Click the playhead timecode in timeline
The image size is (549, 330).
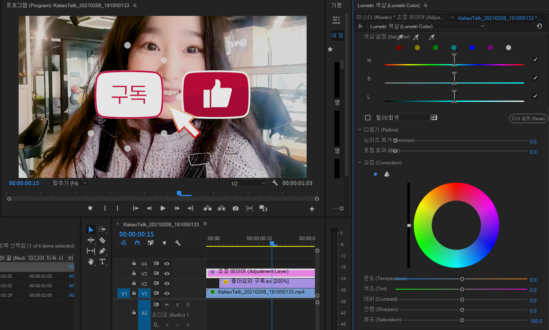pos(136,234)
